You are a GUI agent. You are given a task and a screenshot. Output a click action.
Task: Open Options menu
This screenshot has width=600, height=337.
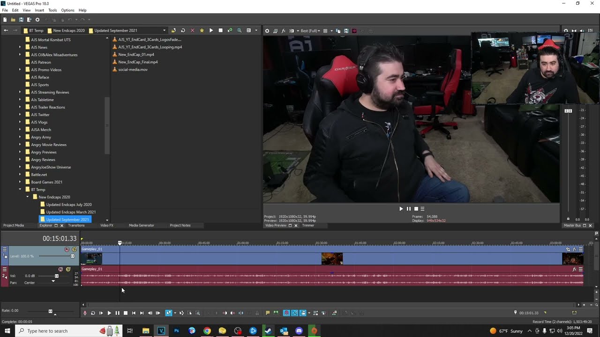tap(67, 10)
